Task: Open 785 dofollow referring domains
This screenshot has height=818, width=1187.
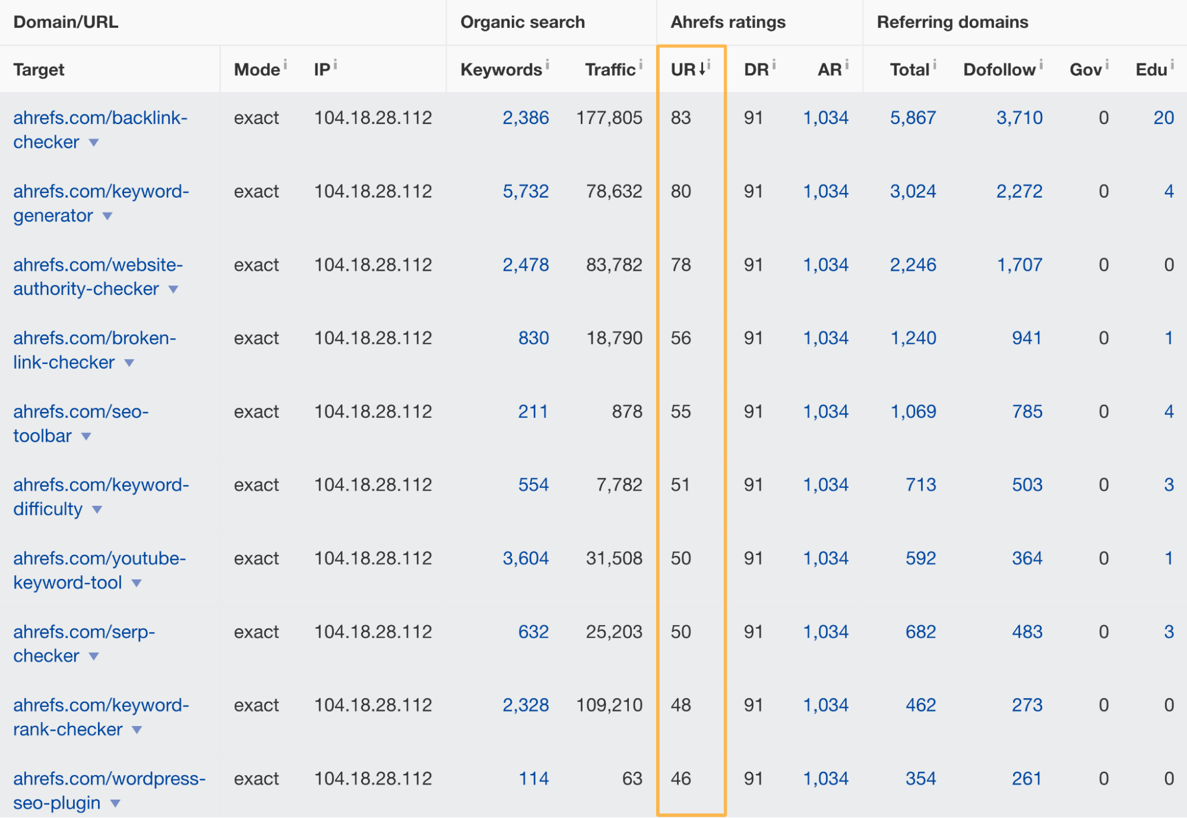Action: pyautogui.click(x=1027, y=411)
